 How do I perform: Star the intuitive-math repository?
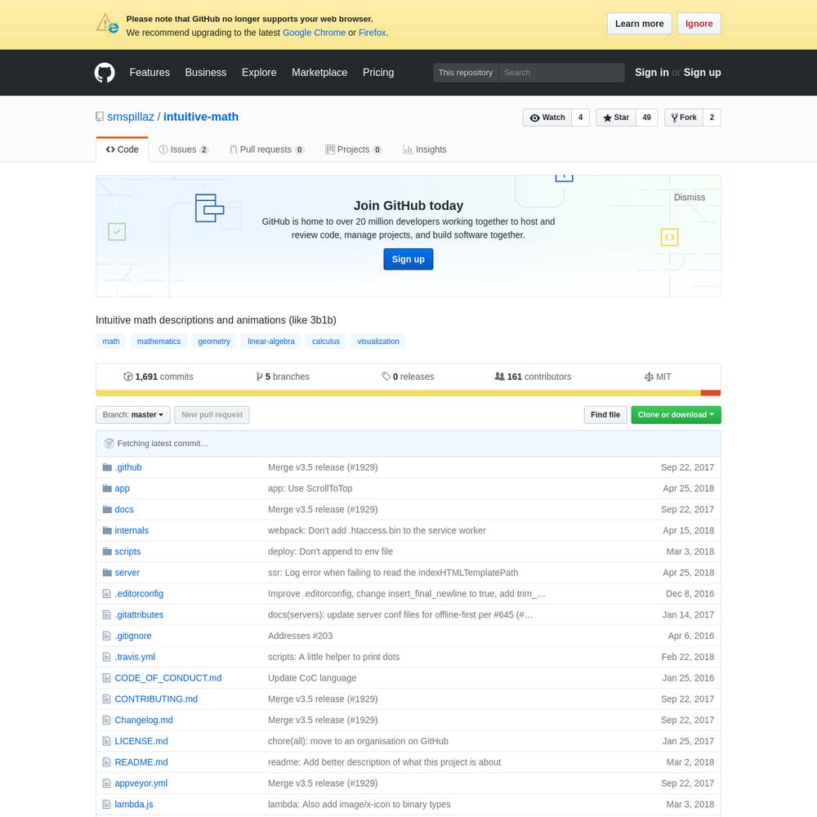click(616, 118)
